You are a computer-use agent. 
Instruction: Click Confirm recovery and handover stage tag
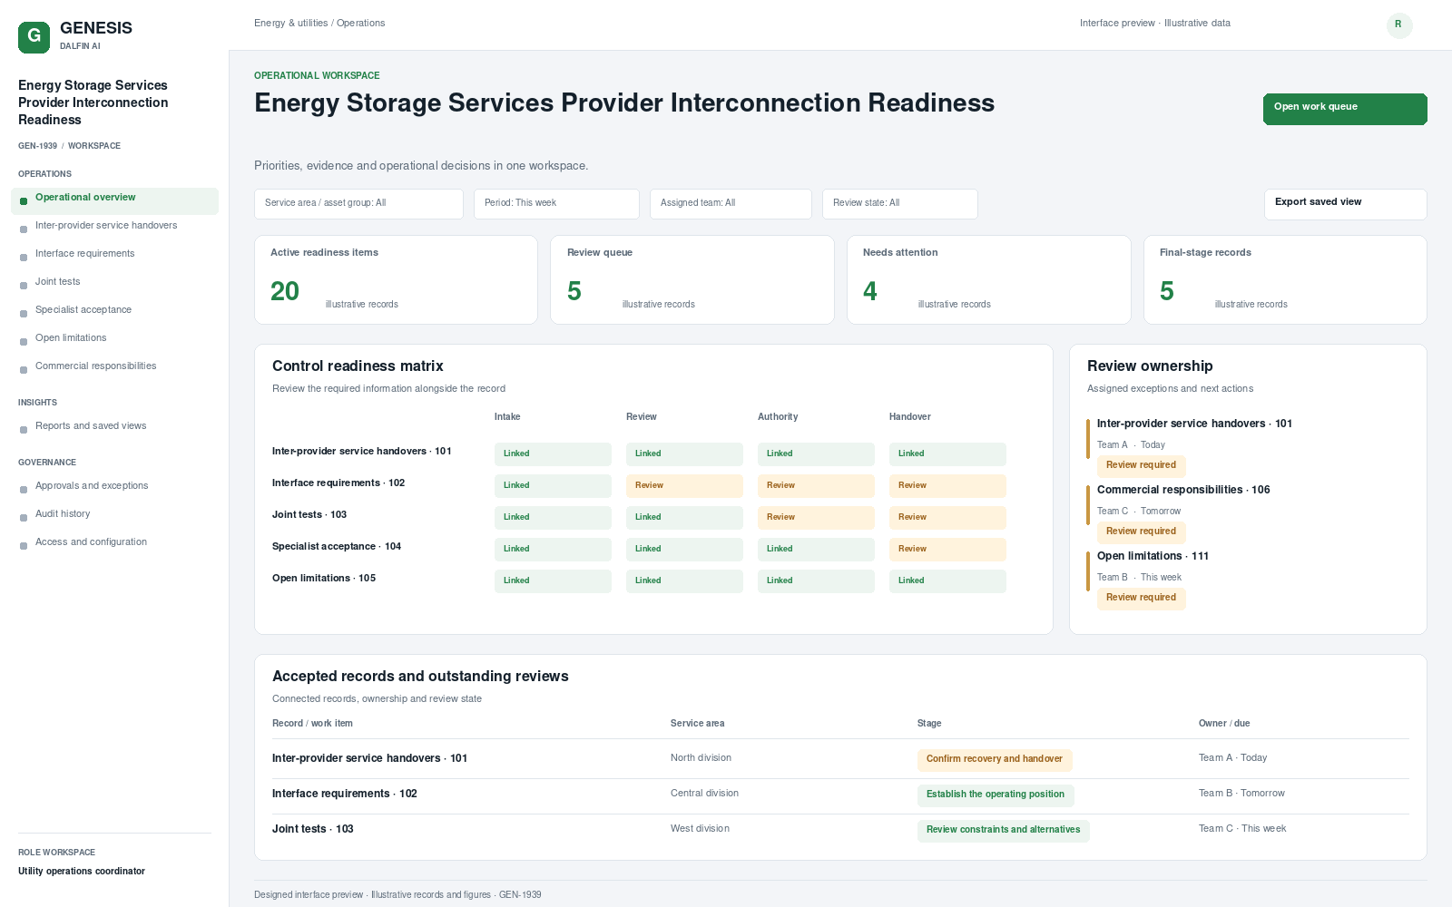(x=994, y=760)
